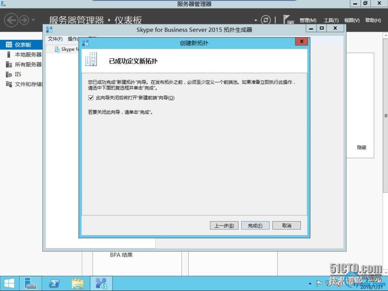Click the Topology Builder title bar icon
Screen dimensions: 388x291
pos(49,30)
